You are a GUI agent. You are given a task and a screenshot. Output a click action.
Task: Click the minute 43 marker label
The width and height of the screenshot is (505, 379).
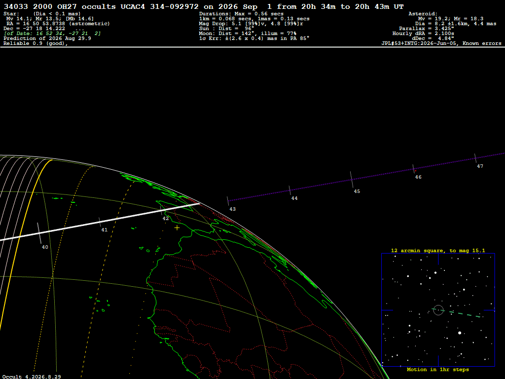pyautogui.click(x=233, y=209)
